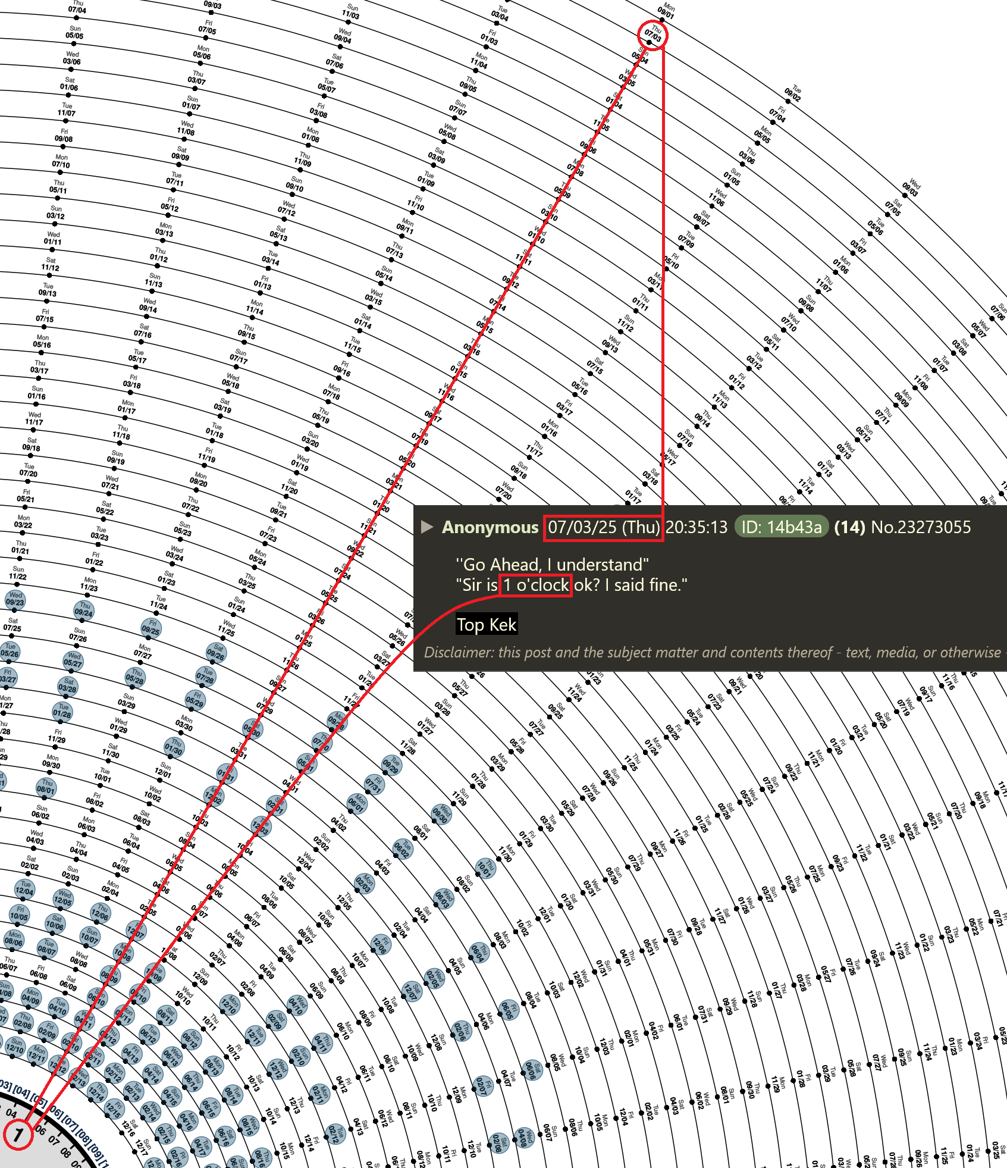The image size is (1007, 1168).
Task: Select highlighted Sat 03/28 marker
Action: pos(67,685)
